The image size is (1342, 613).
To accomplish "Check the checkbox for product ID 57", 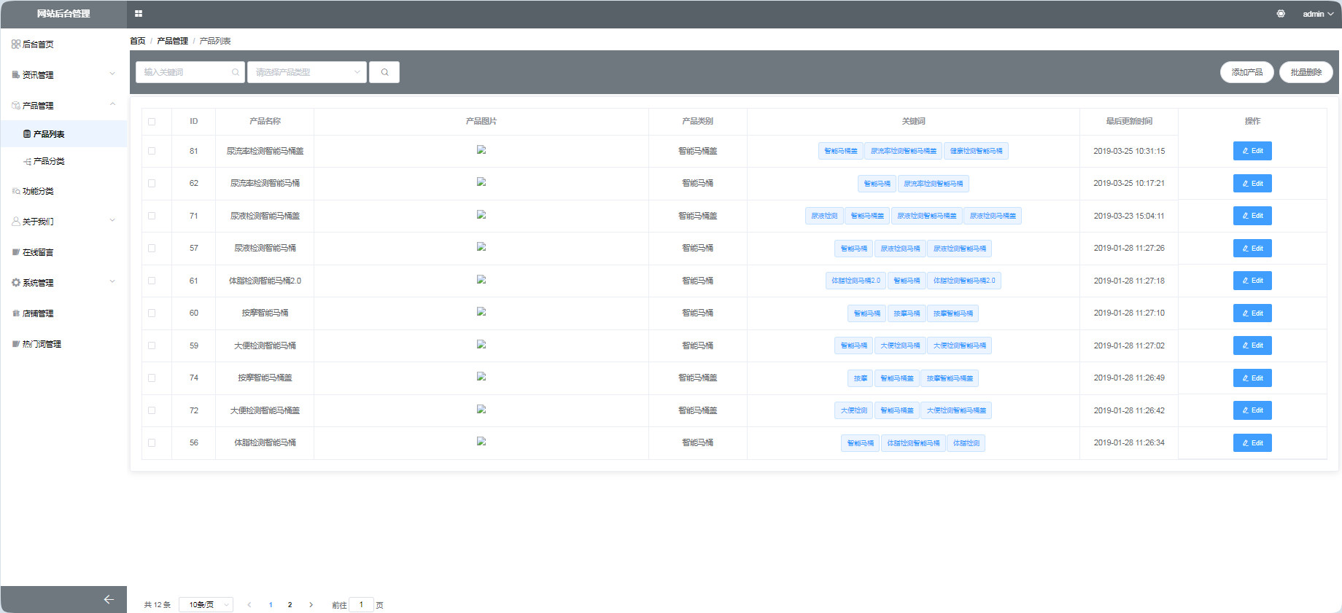I will [x=152, y=249].
